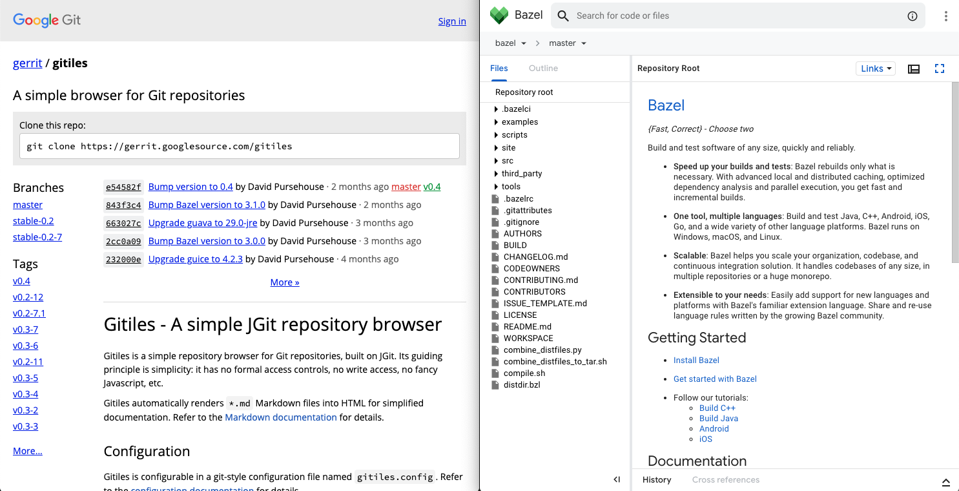Open the Android tutorial link
The image size is (959, 491).
714,429
